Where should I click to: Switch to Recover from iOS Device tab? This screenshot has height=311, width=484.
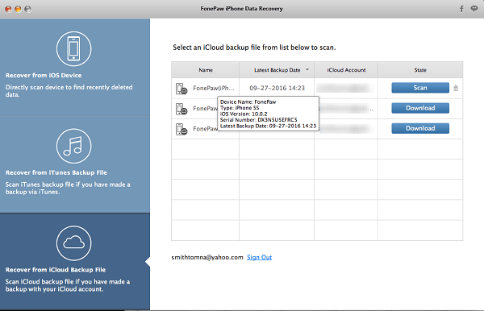click(x=75, y=67)
